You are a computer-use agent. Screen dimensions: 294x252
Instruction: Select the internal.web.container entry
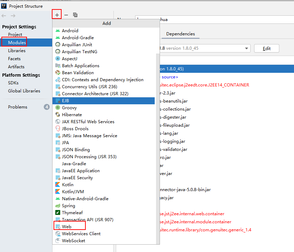(192, 214)
